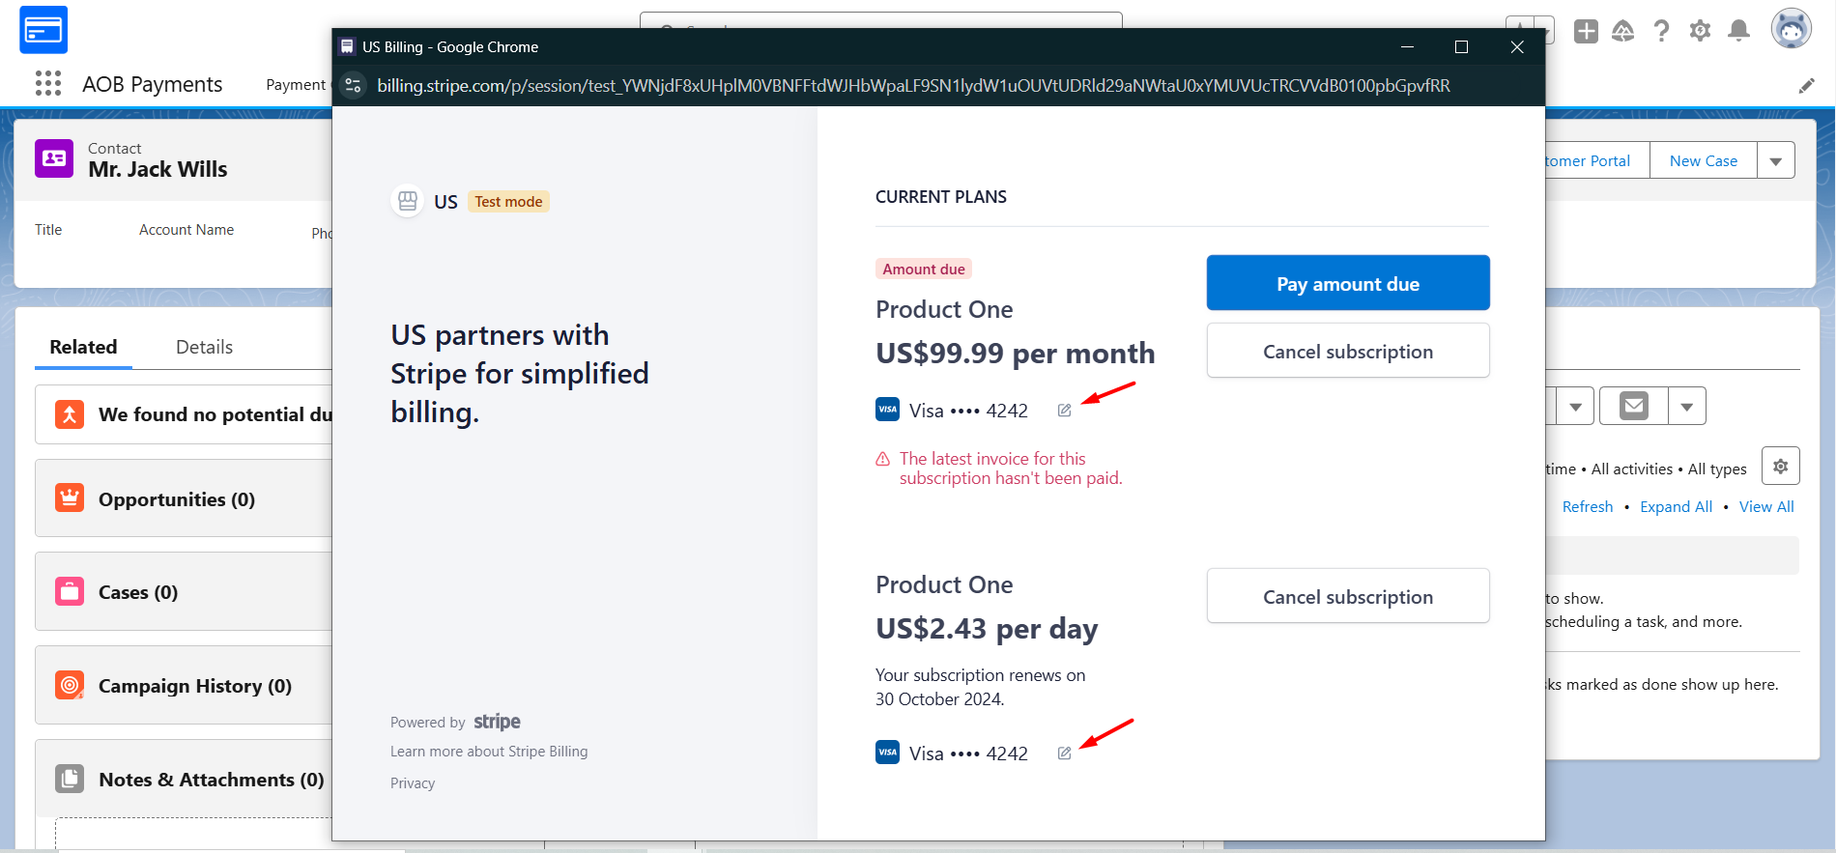Edit payment method for US$99.99 monthly plan
Screen dimensions: 1836x853
point(1064,411)
